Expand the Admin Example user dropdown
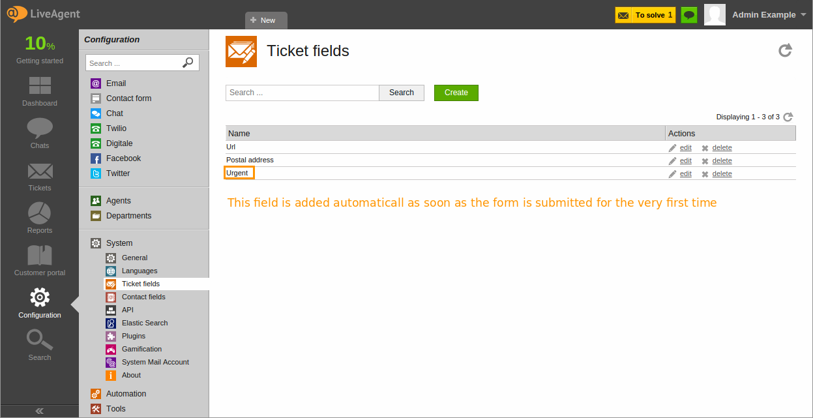Screen dimensions: 813x418 (803, 15)
